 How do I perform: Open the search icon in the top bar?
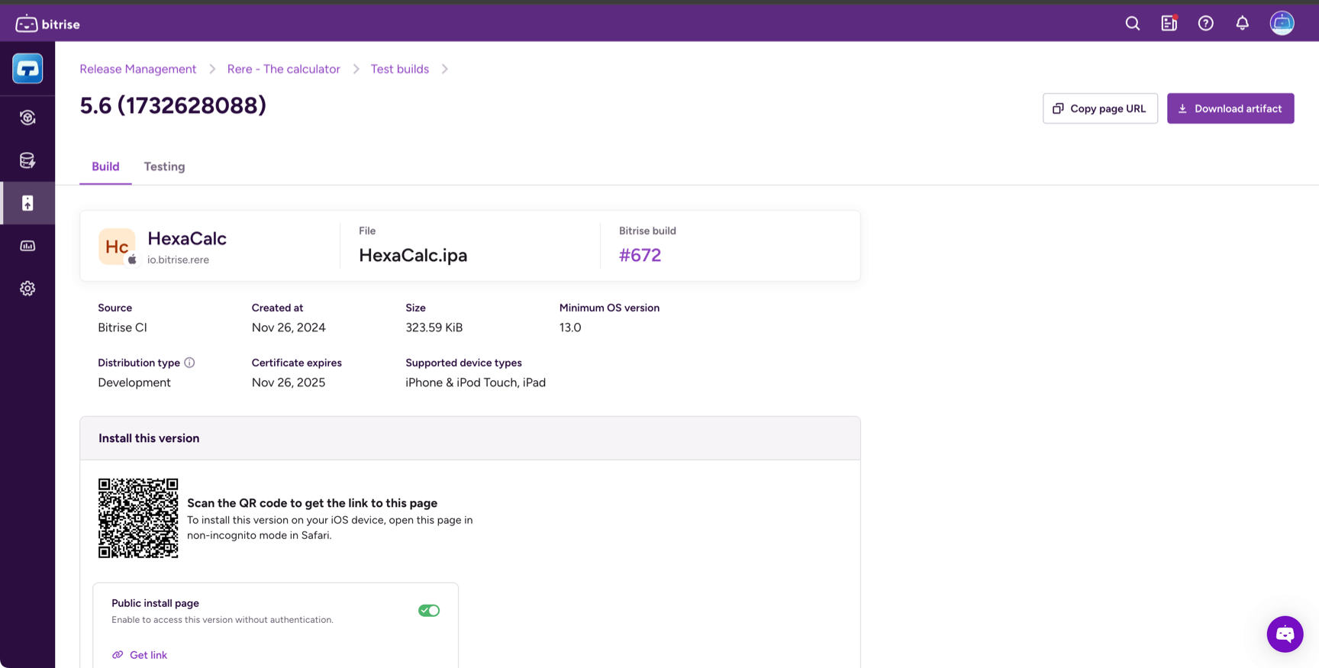(x=1133, y=24)
